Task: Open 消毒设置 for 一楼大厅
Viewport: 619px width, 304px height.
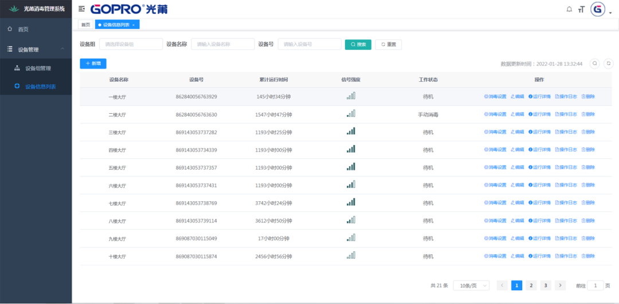Action: [x=495, y=96]
